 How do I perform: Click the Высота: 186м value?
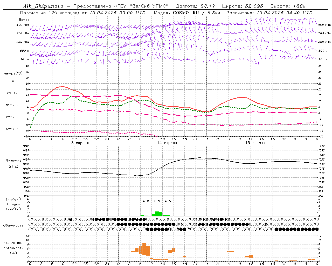coord(288,6)
